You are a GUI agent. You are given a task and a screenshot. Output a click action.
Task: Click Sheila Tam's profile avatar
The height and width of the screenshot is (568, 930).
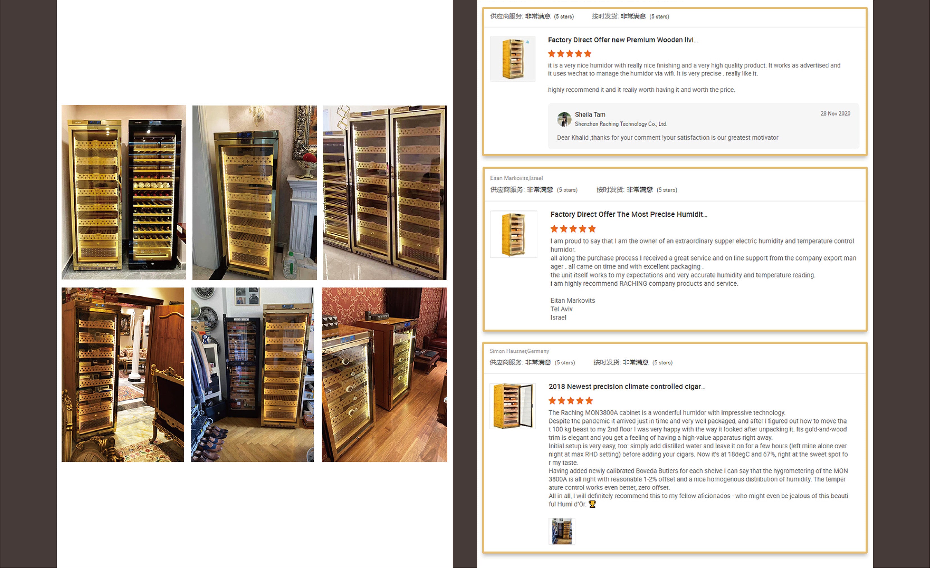pos(564,119)
